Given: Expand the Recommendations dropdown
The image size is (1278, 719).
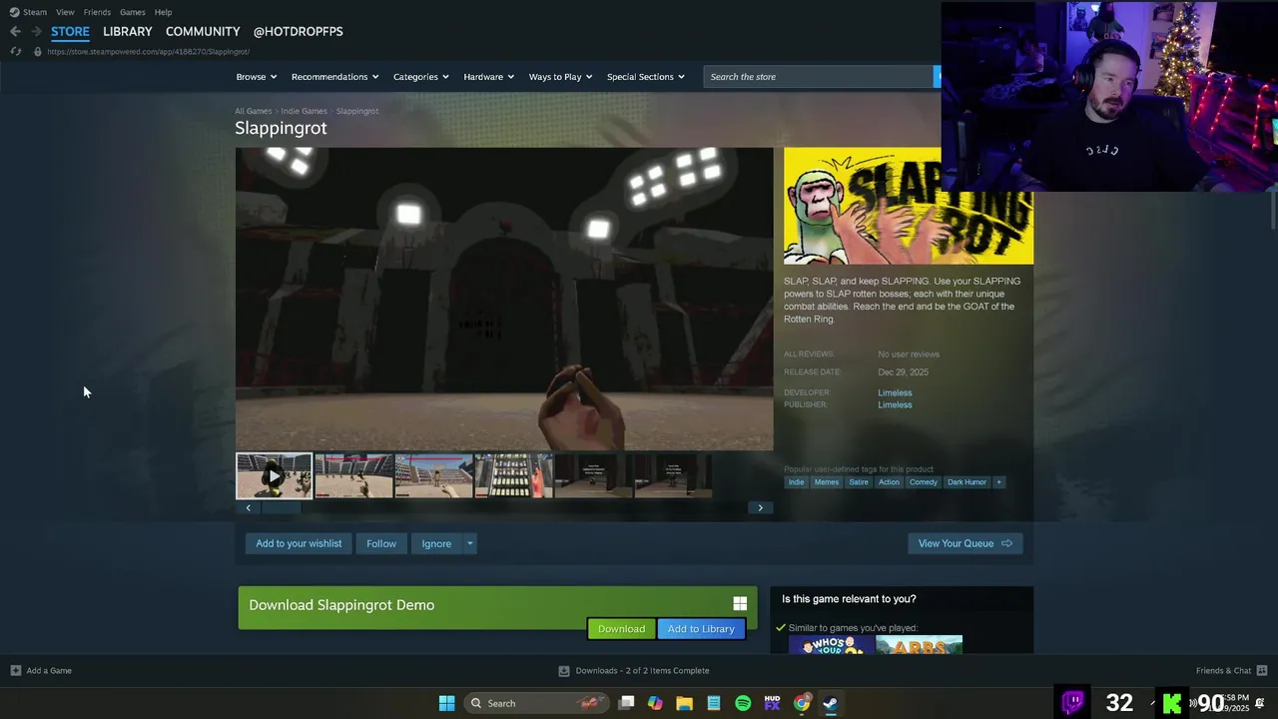Looking at the screenshot, I should coord(334,77).
